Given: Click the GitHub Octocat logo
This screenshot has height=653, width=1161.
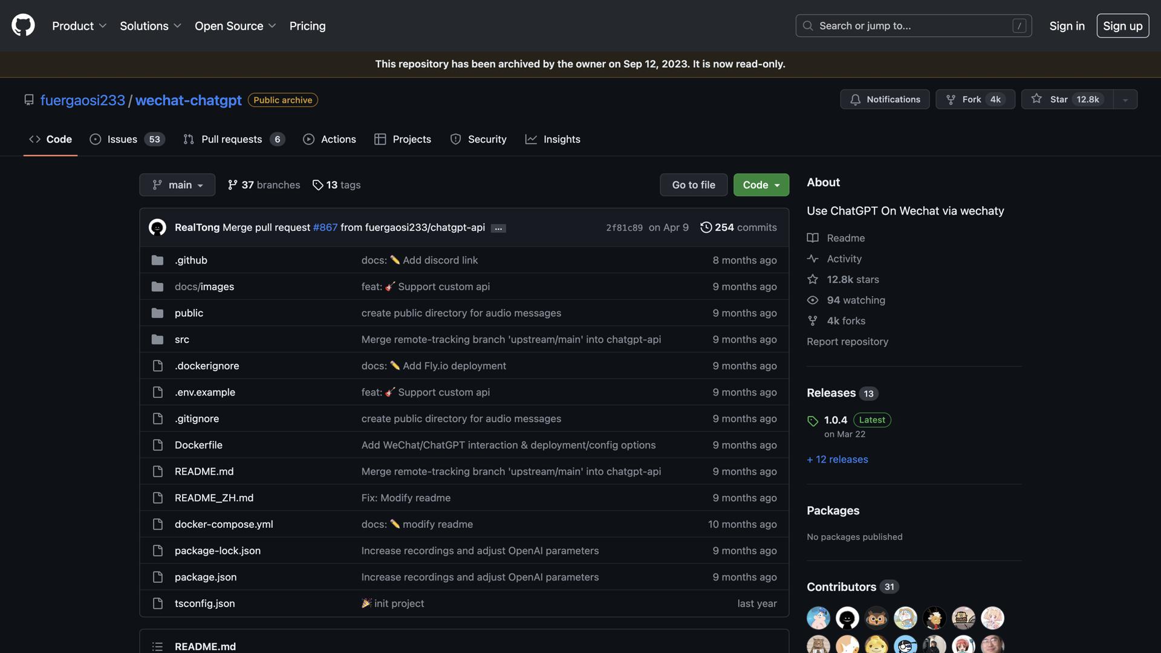Looking at the screenshot, I should point(23,25).
